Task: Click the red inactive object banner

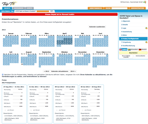Action: (60, 14)
